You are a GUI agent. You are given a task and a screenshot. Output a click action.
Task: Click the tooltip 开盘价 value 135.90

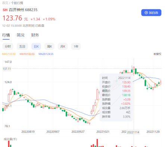(x=126, y=82)
